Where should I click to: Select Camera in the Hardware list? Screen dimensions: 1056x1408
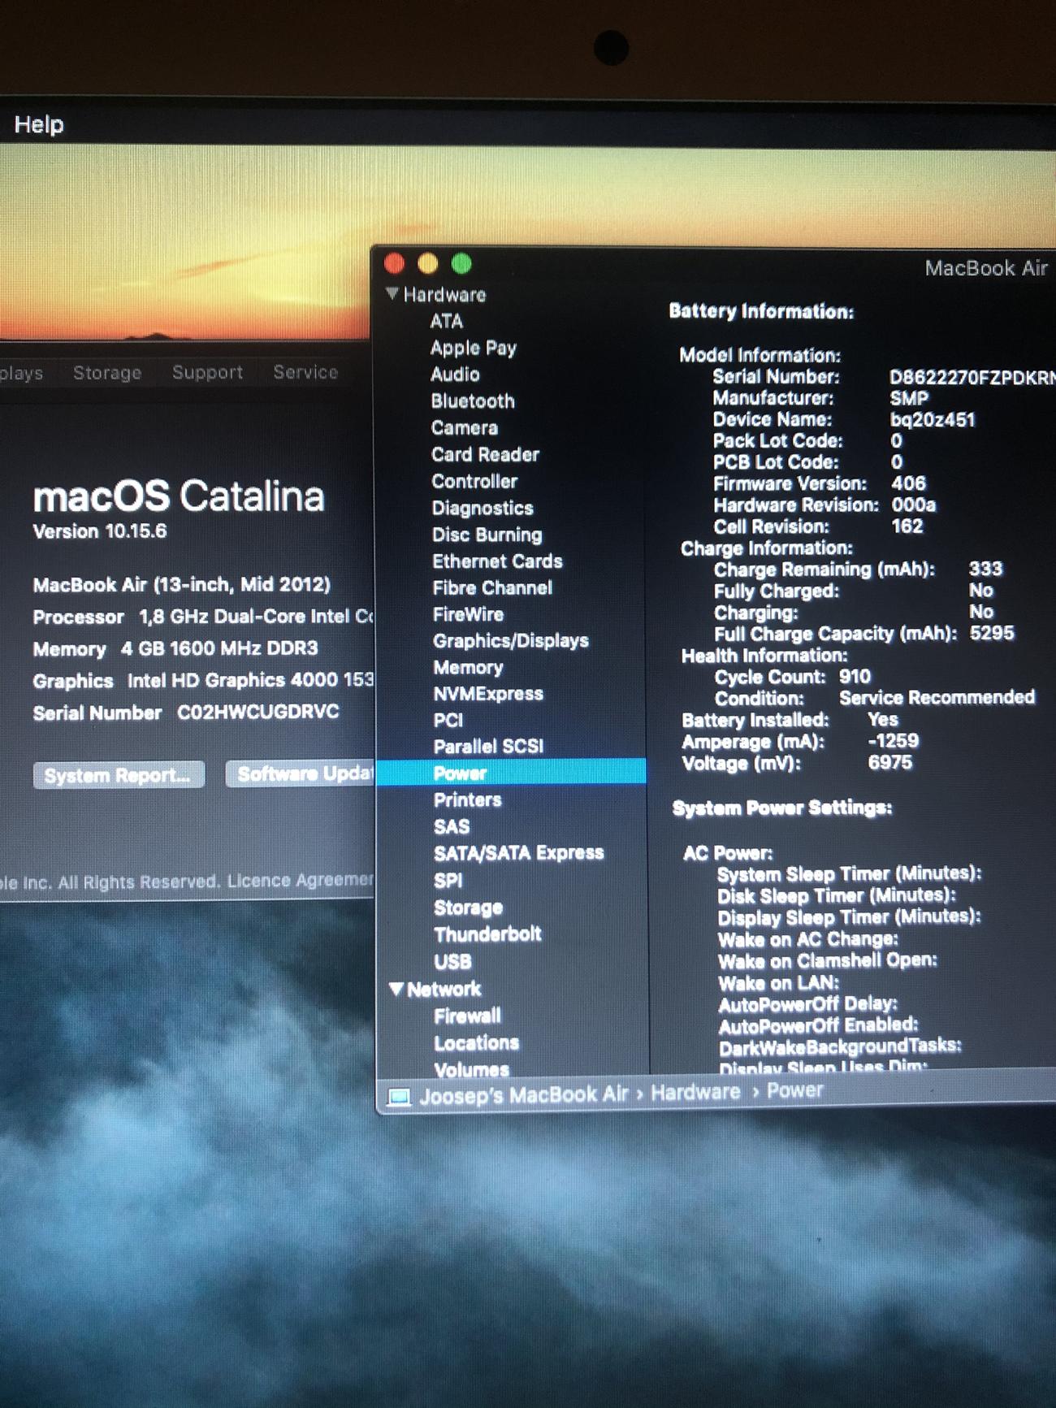coord(465,428)
